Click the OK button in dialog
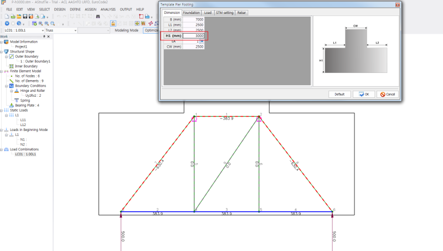The image size is (443, 251). click(x=364, y=94)
